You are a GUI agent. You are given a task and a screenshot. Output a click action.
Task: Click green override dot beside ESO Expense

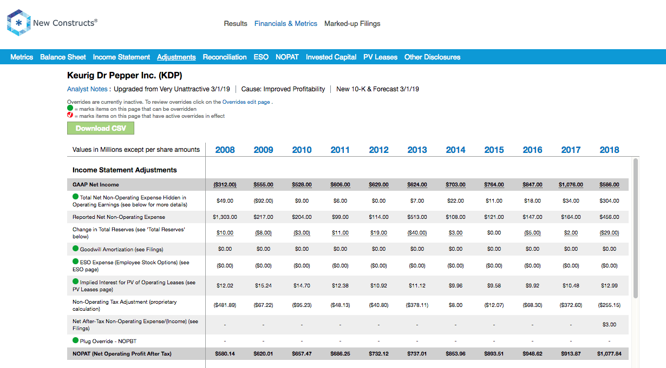coord(75,262)
